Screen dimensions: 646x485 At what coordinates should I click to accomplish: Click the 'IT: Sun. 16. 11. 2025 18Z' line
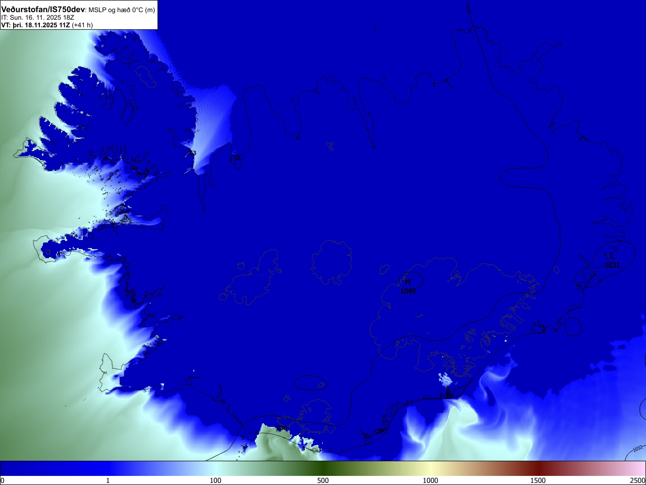(x=38, y=17)
